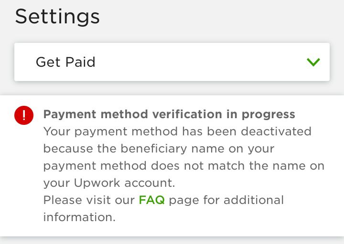Image resolution: width=344 pixels, height=244 pixels.
Task: Click the empty middle of the Get Paid box
Action: coord(197,62)
